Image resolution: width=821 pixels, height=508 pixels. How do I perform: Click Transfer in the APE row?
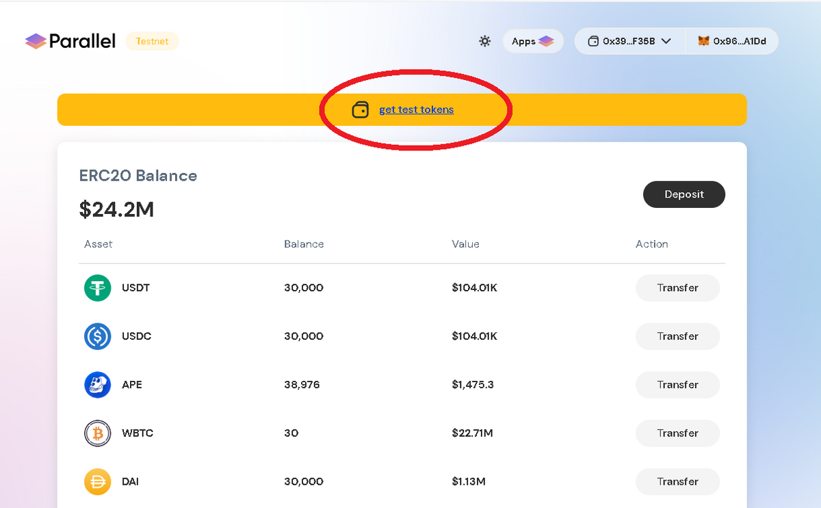(678, 385)
